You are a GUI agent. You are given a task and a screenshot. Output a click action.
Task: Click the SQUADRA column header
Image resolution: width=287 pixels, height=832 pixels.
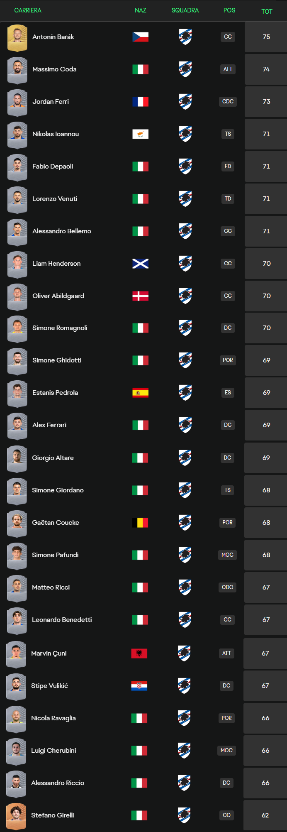(185, 10)
